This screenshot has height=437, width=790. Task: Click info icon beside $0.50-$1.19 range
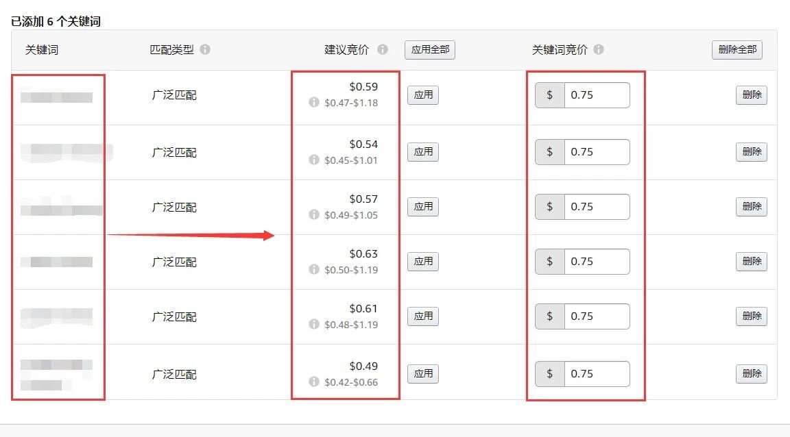pos(314,270)
